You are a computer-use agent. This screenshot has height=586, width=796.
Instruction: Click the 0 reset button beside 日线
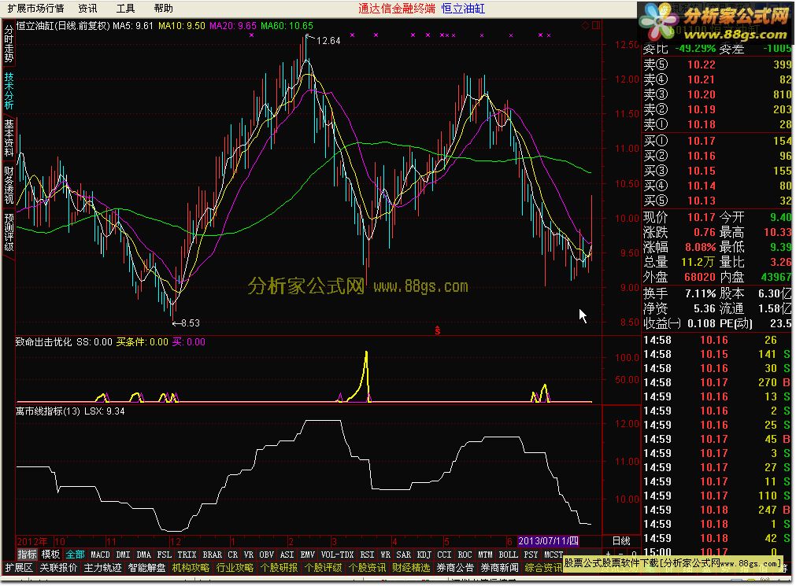click(x=633, y=554)
